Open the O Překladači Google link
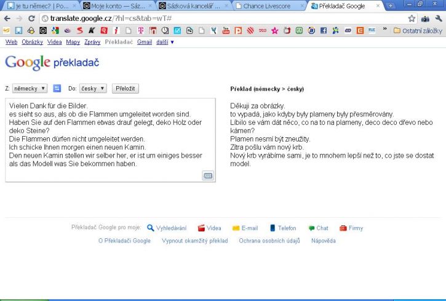This screenshot has width=446, height=301. coord(124,241)
